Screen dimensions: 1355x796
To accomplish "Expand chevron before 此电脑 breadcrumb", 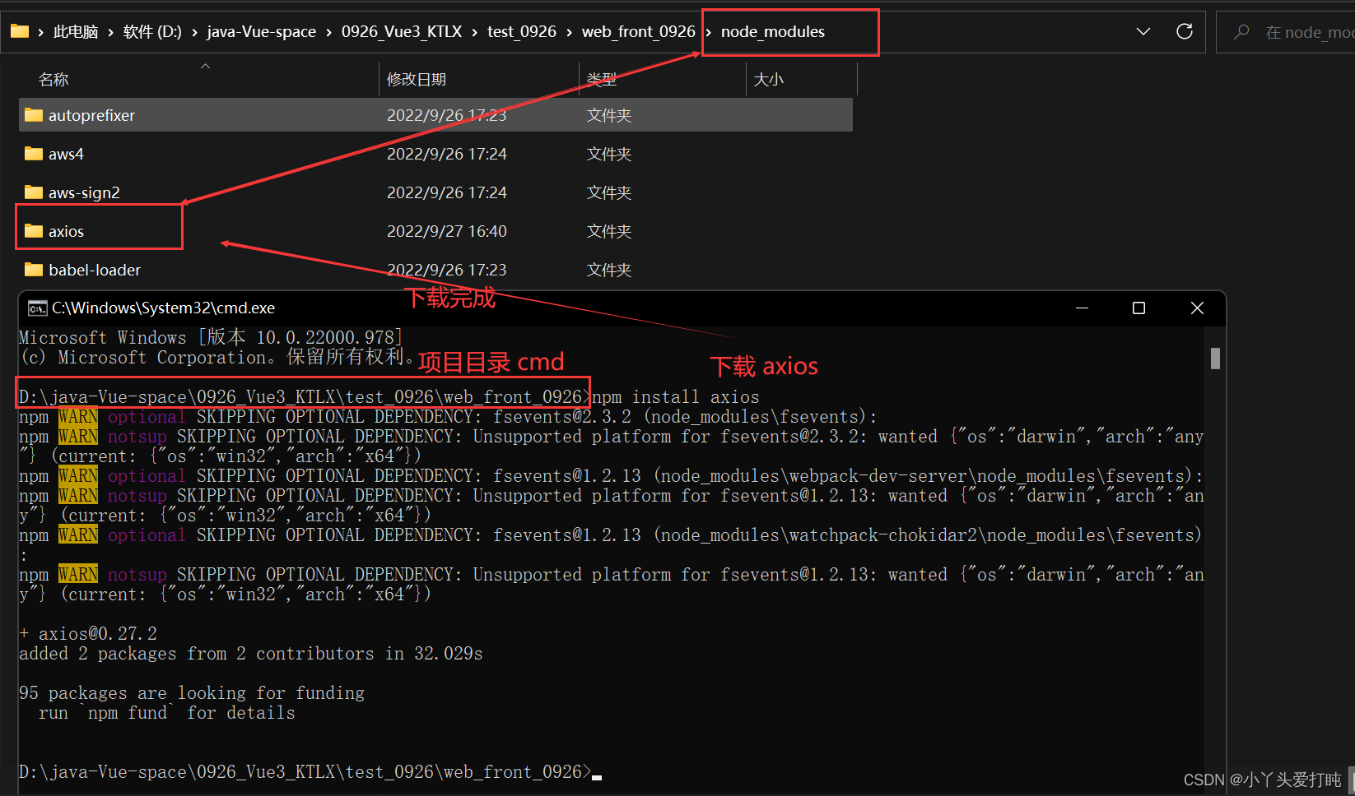I will [x=40, y=32].
